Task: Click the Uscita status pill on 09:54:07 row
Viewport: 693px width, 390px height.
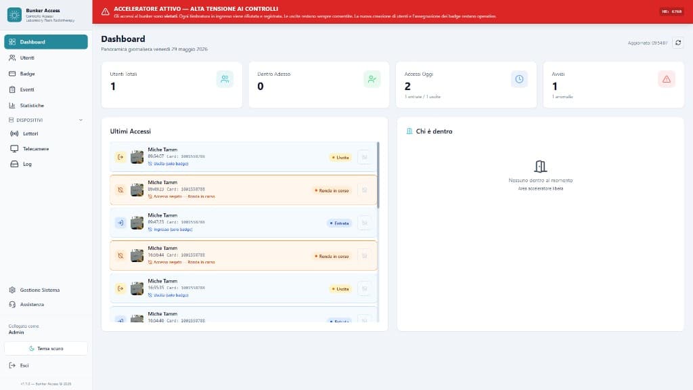Action: tap(340, 157)
